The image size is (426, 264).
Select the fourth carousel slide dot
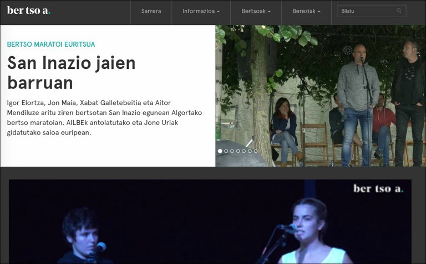pyautogui.click(x=238, y=151)
